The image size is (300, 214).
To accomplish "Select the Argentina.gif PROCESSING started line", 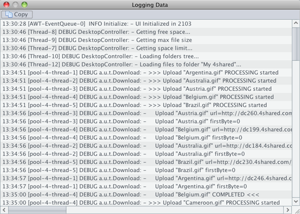I will tap(146, 73).
